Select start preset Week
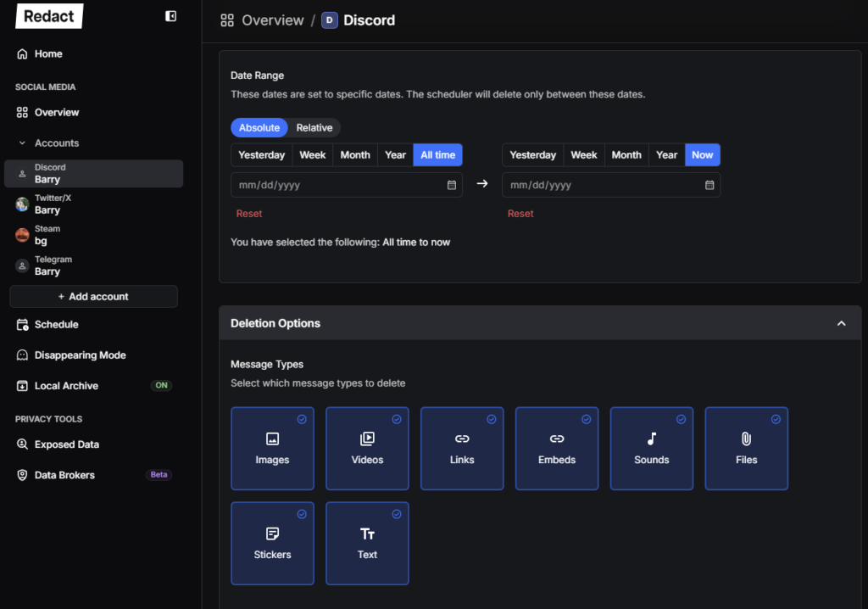 click(x=312, y=155)
